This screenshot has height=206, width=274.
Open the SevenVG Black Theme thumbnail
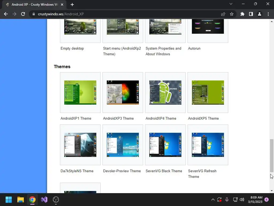pyautogui.click(x=165, y=145)
